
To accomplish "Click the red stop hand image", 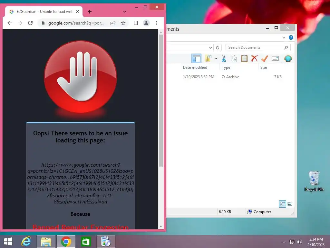I will tap(80, 77).
